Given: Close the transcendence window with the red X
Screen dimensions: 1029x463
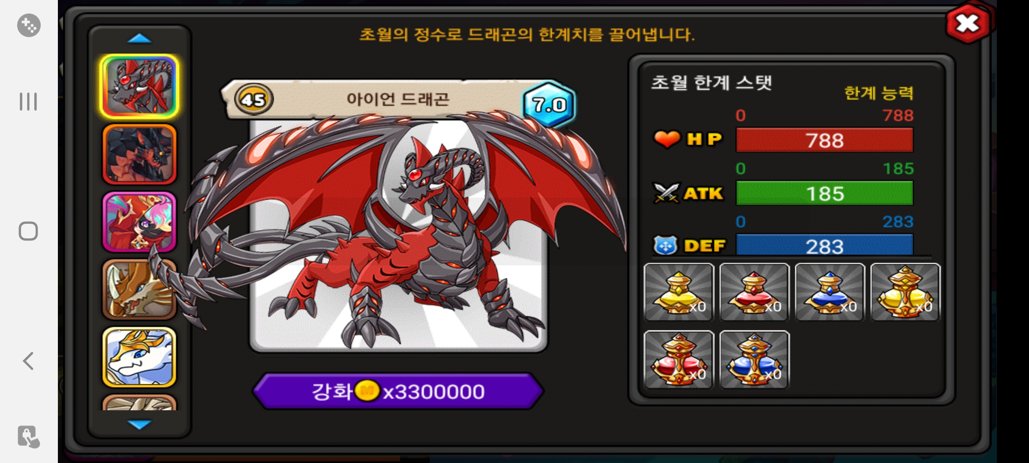Looking at the screenshot, I should click(x=968, y=24).
